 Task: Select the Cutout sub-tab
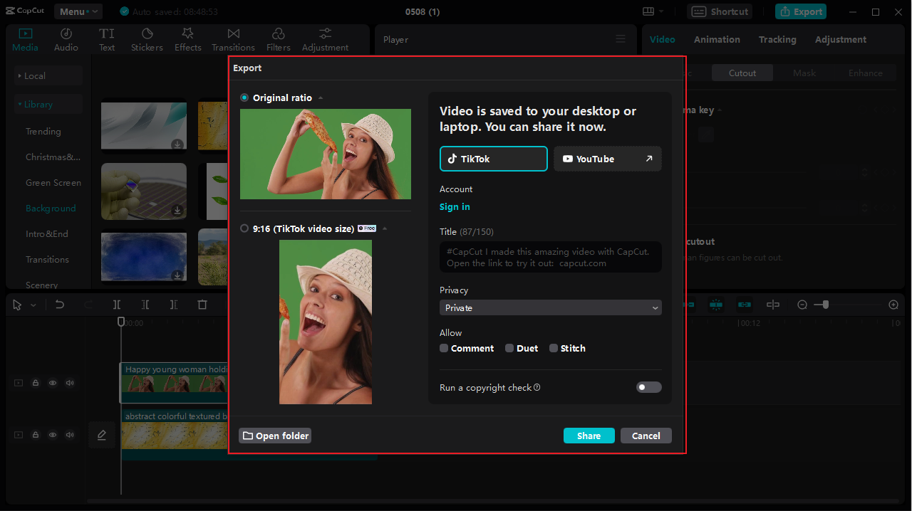click(x=742, y=73)
